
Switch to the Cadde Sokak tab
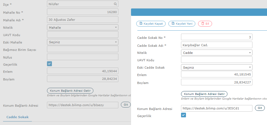[17, 117]
